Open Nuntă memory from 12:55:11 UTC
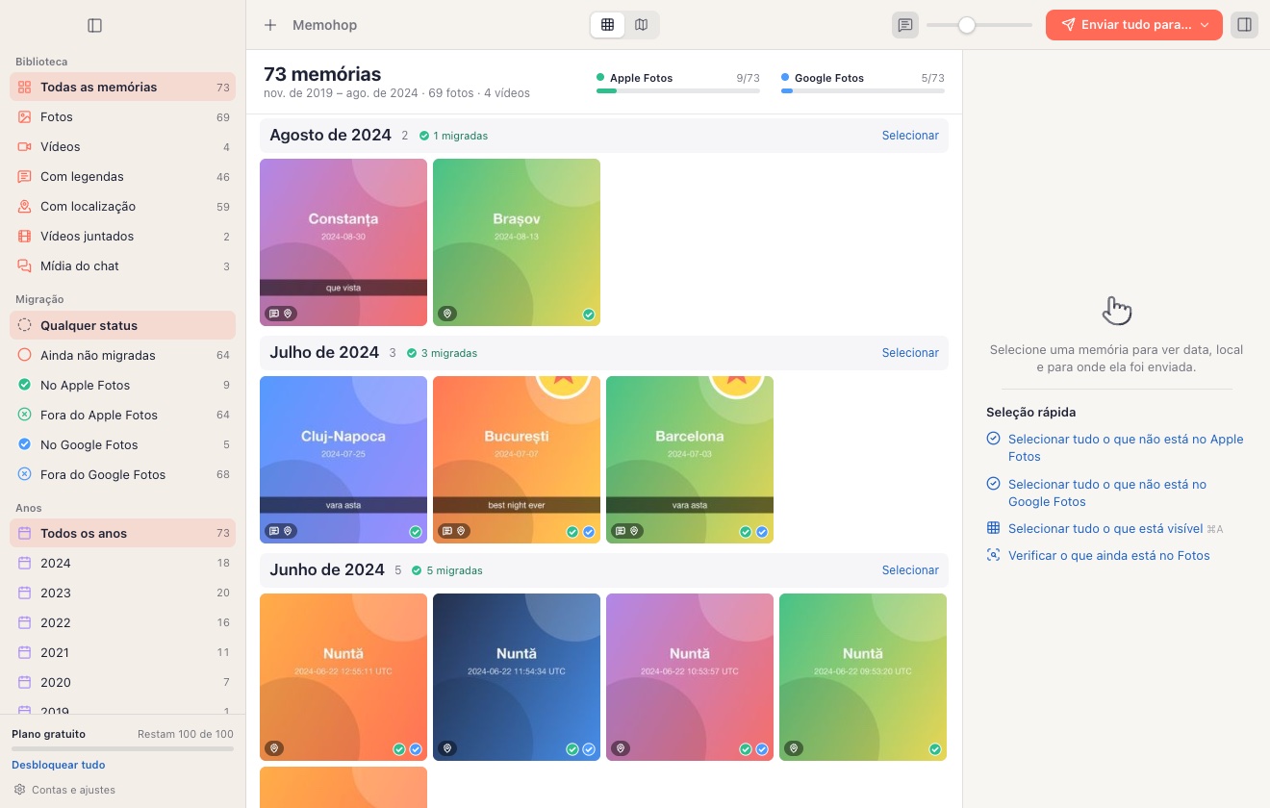This screenshot has height=808, width=1270. point(343,677)
